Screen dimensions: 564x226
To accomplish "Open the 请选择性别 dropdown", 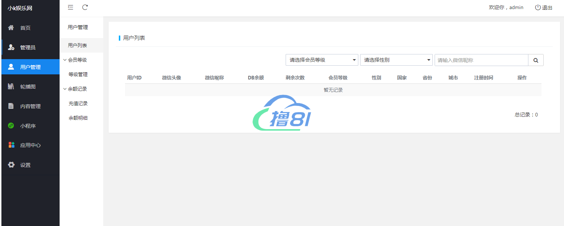I will [396, 60].
